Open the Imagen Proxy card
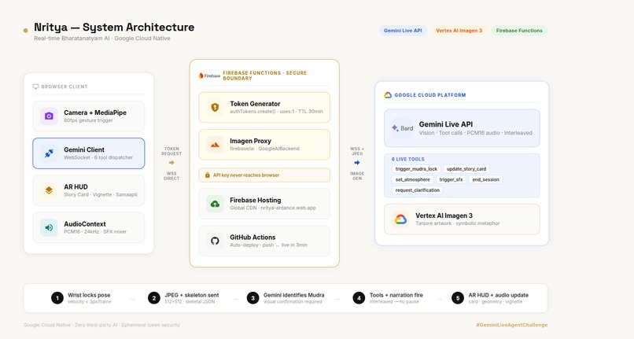 point(264,145)
